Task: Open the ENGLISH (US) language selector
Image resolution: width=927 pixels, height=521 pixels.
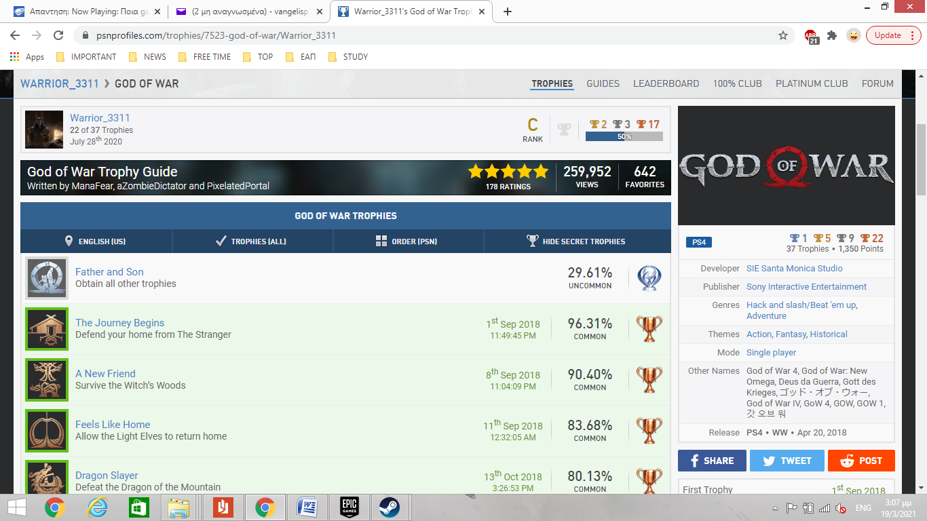Action: click(96, 242)
